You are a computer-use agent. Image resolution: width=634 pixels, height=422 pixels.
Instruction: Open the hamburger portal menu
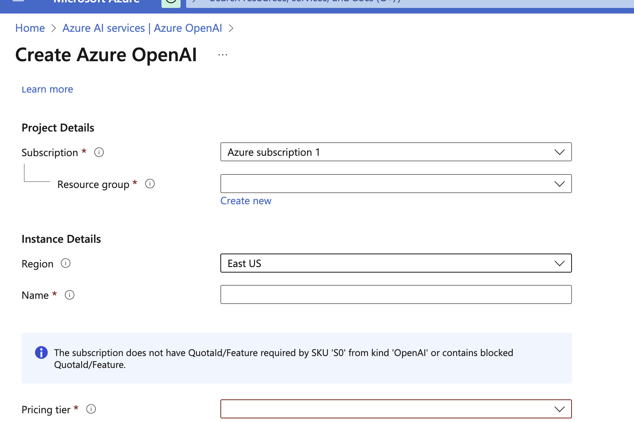coord(18,2)
